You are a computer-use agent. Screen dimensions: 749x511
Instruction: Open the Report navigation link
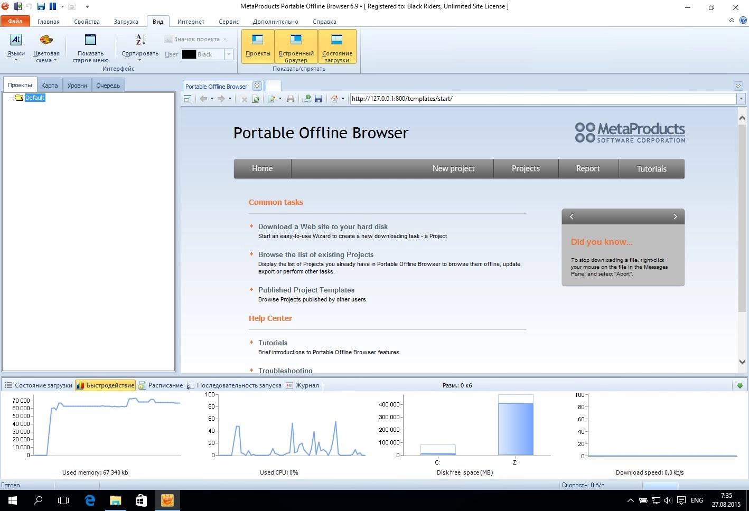coord(588,168)
